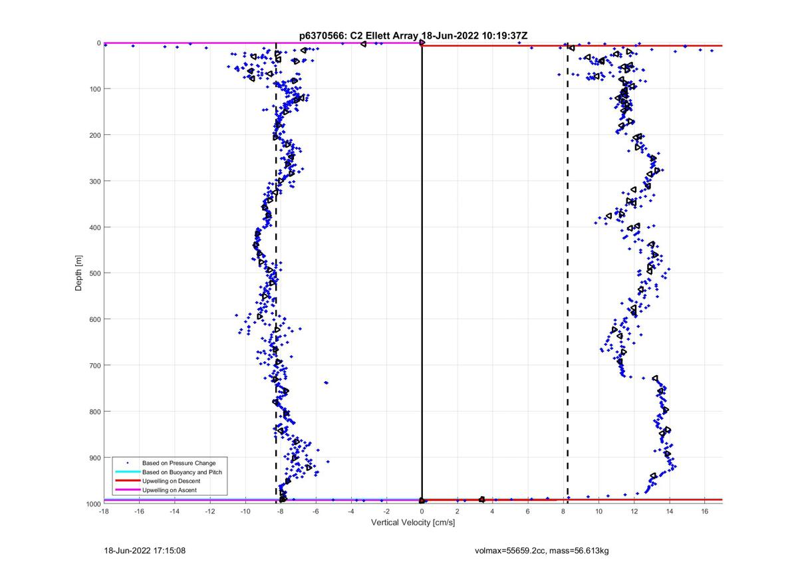Click the velocity axis tick label '10'
798x566 pixels.
pos(598,511)
